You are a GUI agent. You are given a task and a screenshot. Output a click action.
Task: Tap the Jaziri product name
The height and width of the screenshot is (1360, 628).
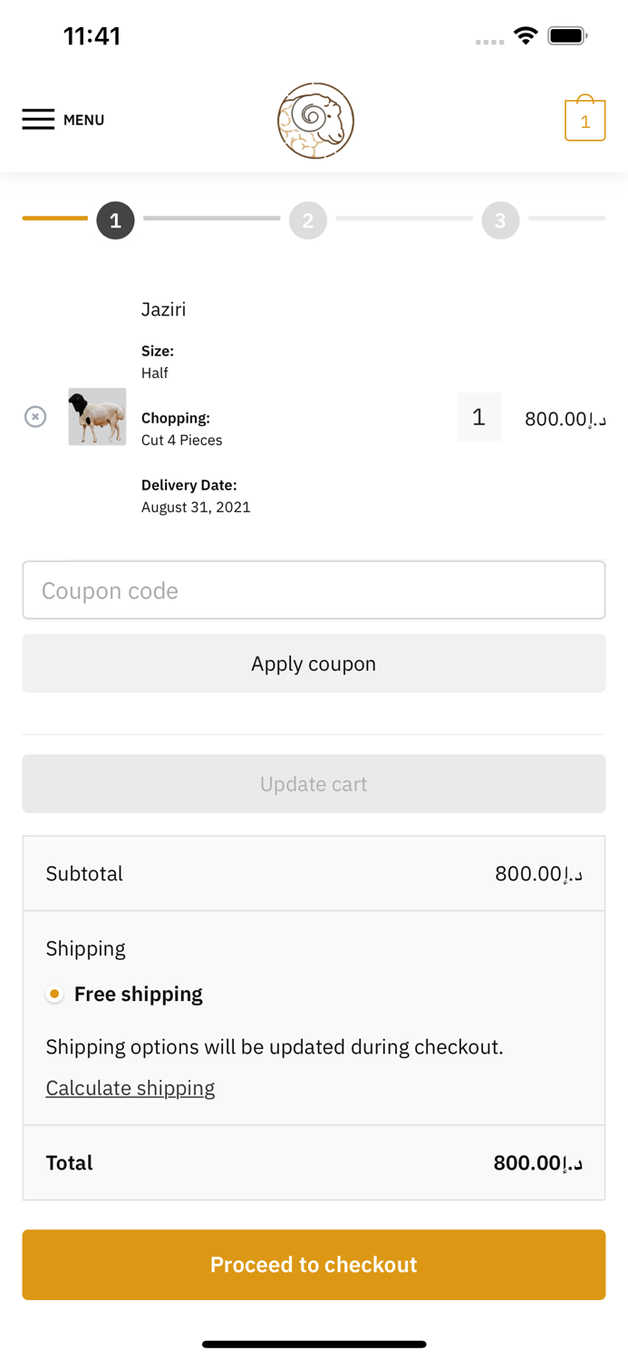[163, 309]
